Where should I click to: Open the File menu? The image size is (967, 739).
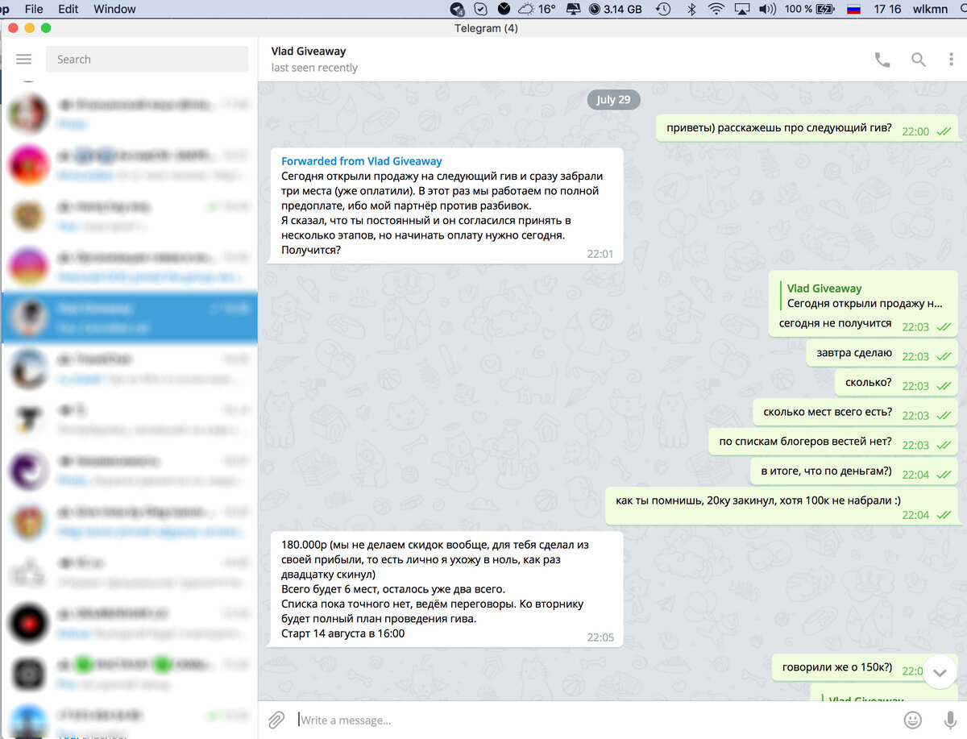tap(34, 9)
